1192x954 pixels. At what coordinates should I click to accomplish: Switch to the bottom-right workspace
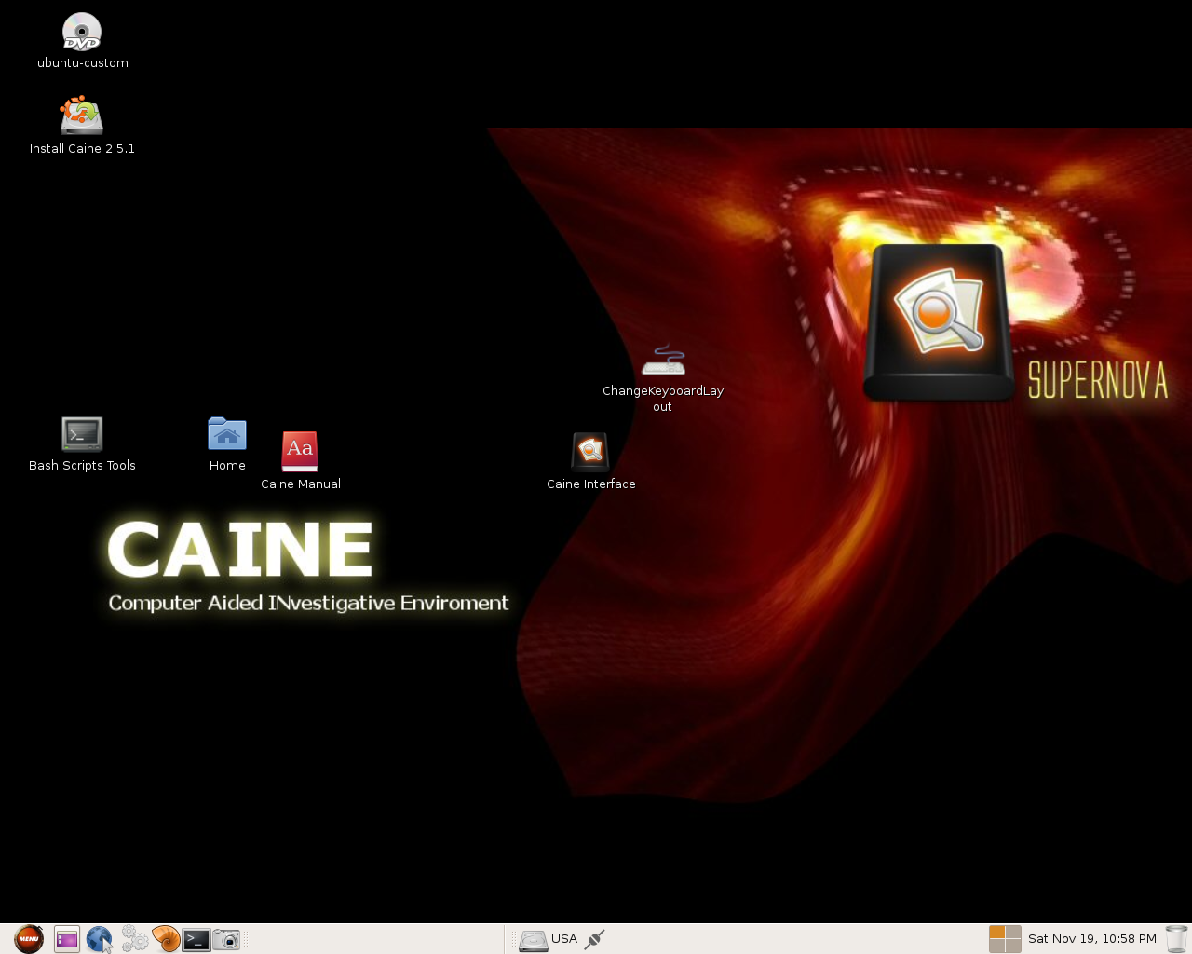point(1013,947)
